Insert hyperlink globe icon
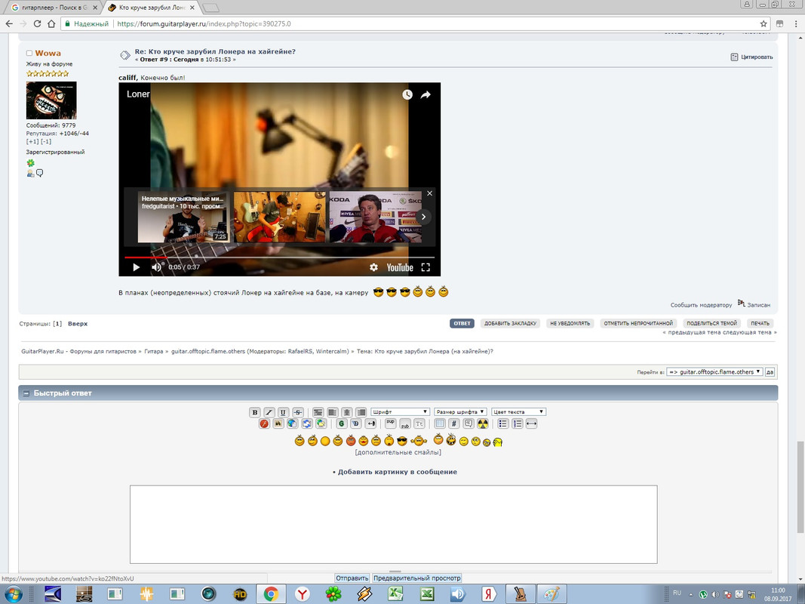This screenshot has width=805, height=604. pyautogui.click(x=292, y=424)
